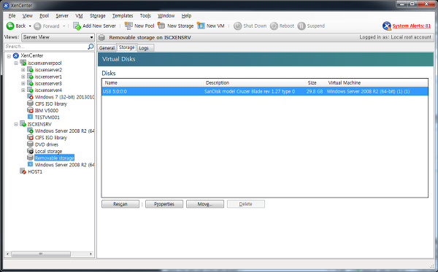Collapse the XenCenter root node
438x272 pixels.
[x=9, y=56]
